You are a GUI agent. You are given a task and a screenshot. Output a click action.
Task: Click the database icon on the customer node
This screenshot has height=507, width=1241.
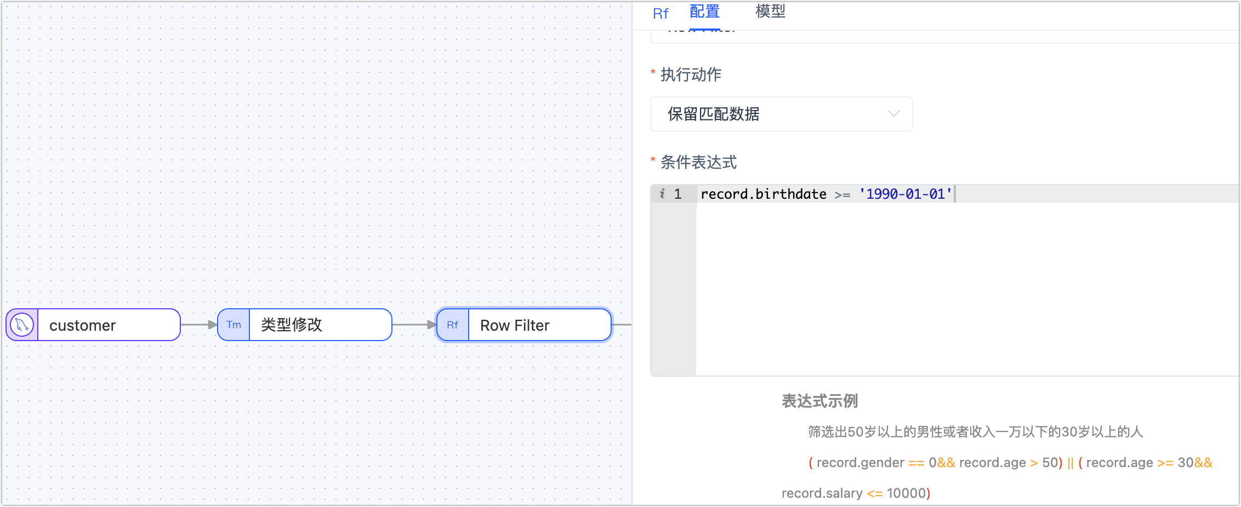click(x=21, y=325)
